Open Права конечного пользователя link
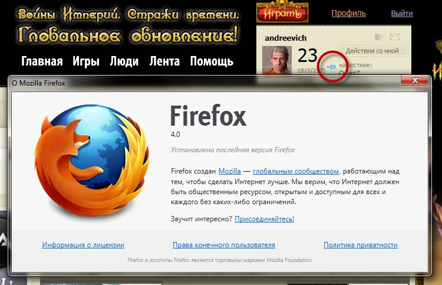Screen dimensions: 442x285 224,245
